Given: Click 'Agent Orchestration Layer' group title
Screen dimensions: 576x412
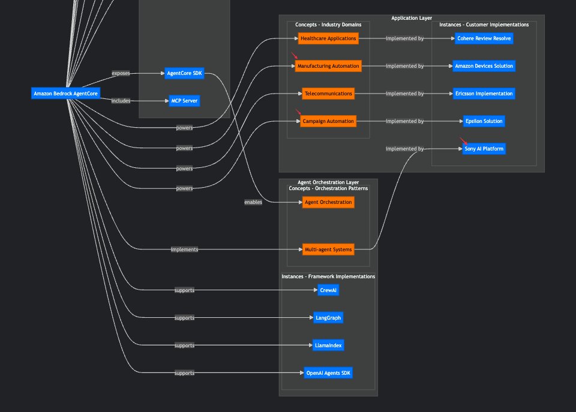Looking at the screenshot, I should tap(328, 182).
